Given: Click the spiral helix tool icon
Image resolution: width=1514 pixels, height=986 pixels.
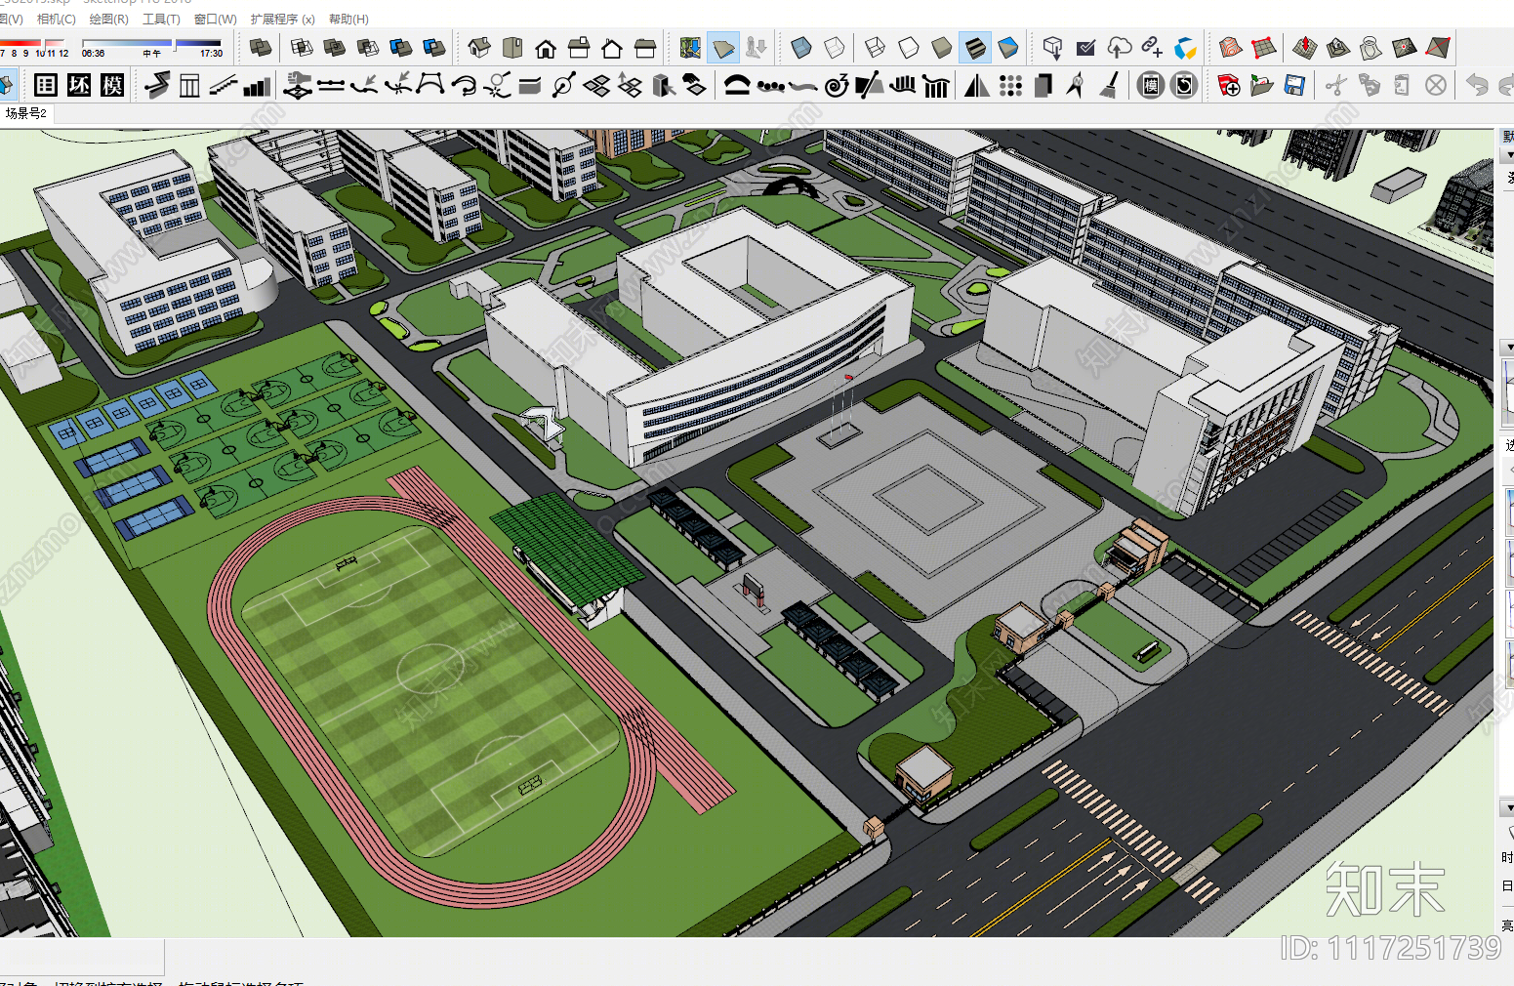Looking at the screenshot, I should (837, 86).
